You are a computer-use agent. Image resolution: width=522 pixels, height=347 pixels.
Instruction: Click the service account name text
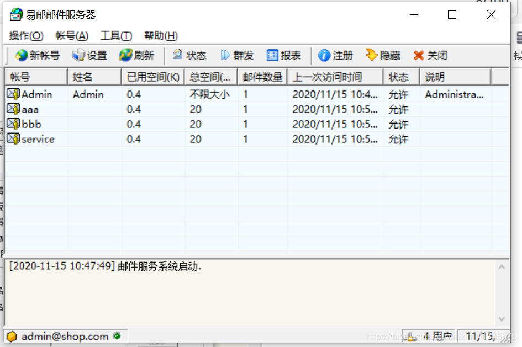click(x=38, y=139)
